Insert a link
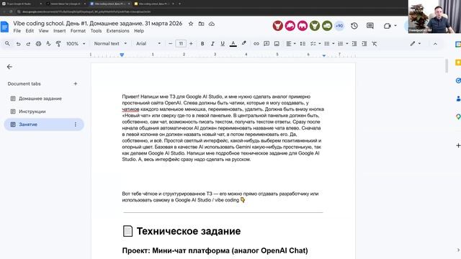This screenshot has width=461, height=259. (256, 43)
